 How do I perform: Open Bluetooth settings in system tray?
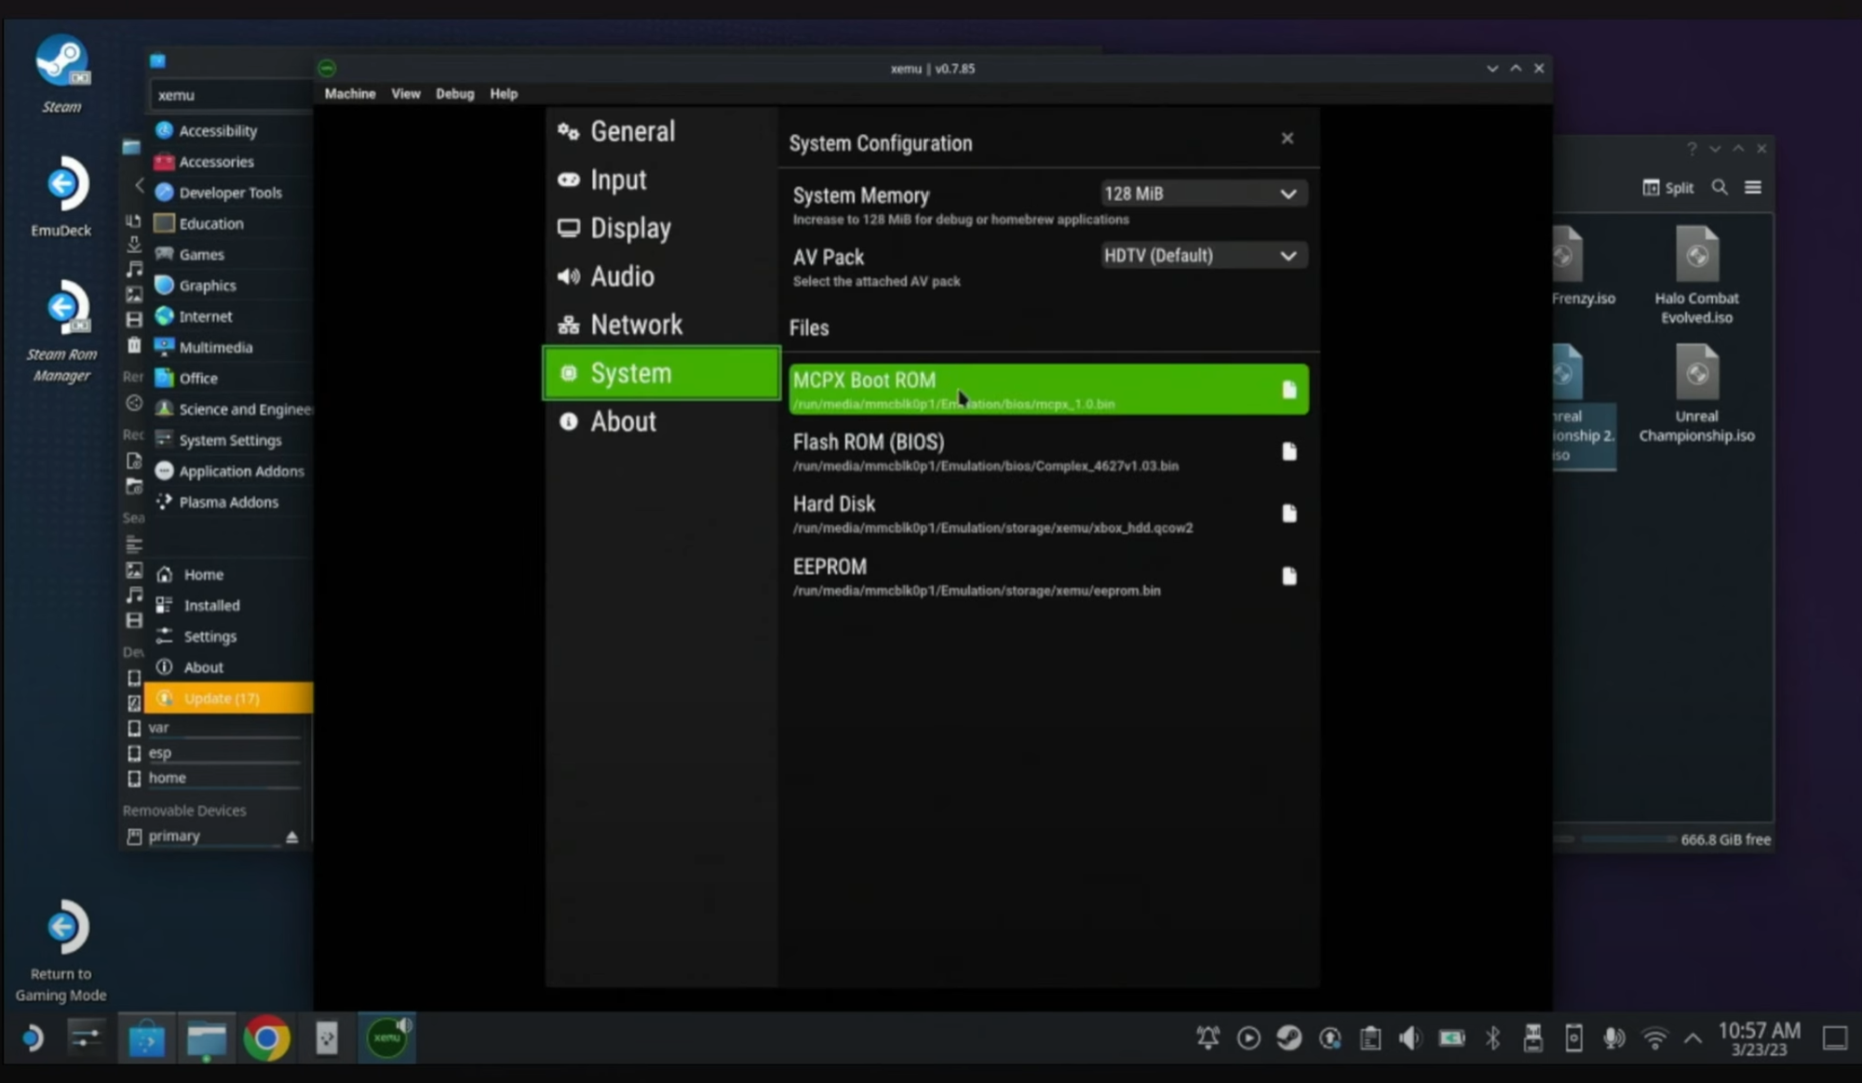pyautogui.click(x=1492, y=1038)
